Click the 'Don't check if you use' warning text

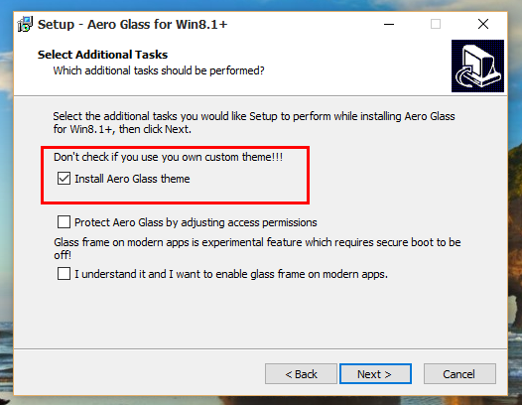point(168,157)
